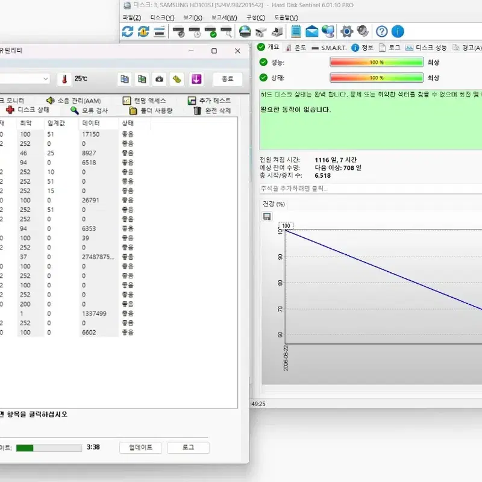The width and height of the screenshot is (482, 482).
Task: Switch to the S.M.A.R.T. tab
Action: click(329, 48)
